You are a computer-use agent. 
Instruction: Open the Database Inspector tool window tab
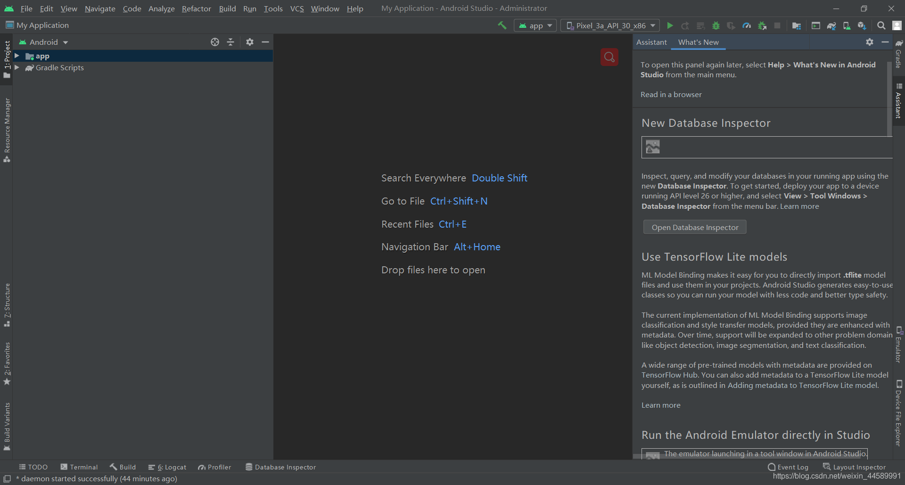point(280,467)
